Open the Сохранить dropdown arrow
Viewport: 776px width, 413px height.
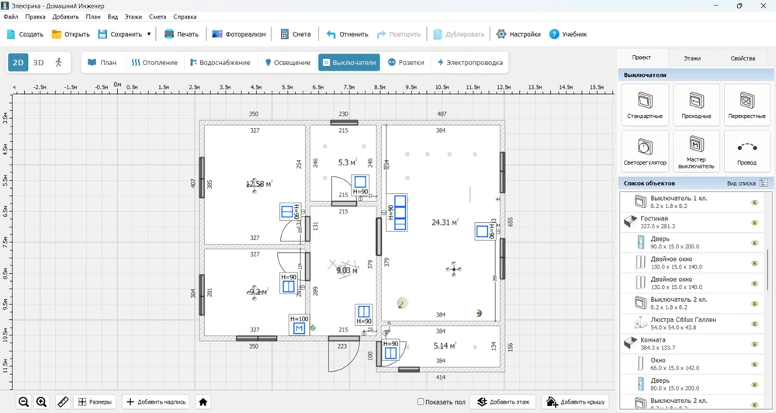click(x=149, y=34)
